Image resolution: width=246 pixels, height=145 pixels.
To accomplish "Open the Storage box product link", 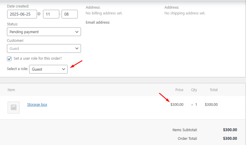I will [37, 104].
